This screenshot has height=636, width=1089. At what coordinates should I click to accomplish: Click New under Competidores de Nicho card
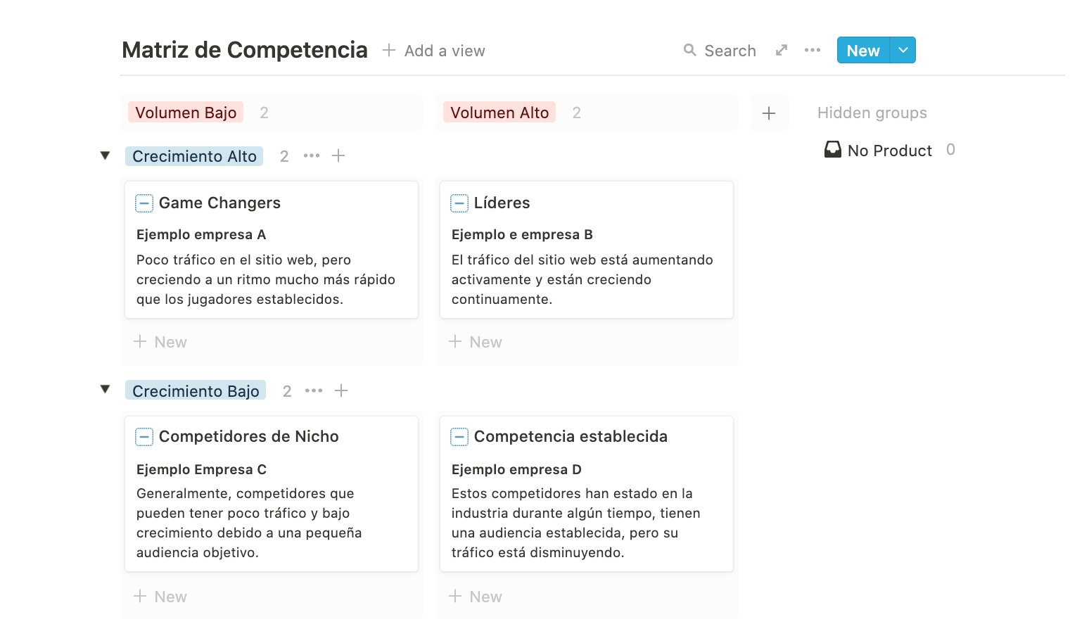coord(160,597)
